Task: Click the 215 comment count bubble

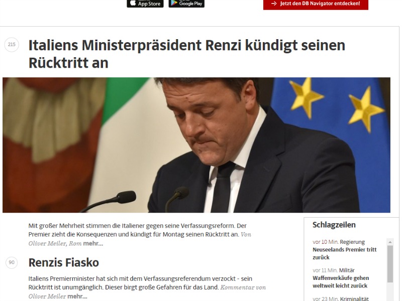Action: (12, 45)
